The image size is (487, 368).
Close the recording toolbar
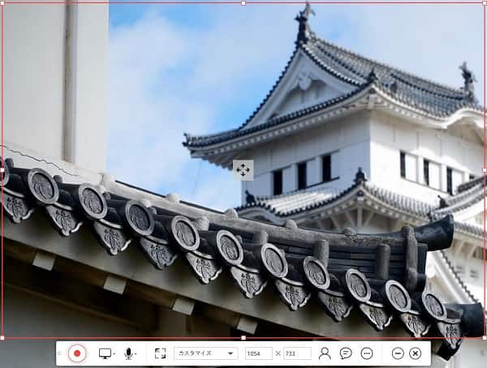click(416, 353)
